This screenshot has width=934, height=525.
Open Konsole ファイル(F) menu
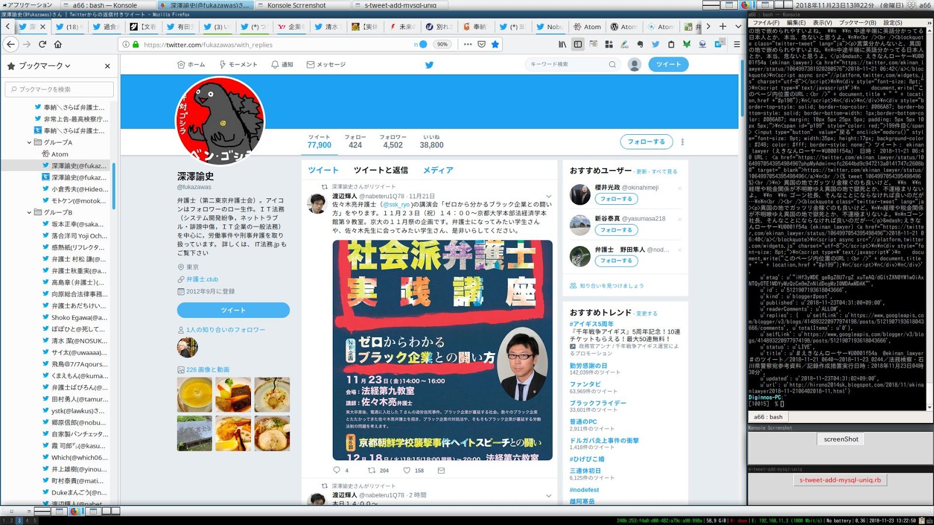click(x=766, y=23)
